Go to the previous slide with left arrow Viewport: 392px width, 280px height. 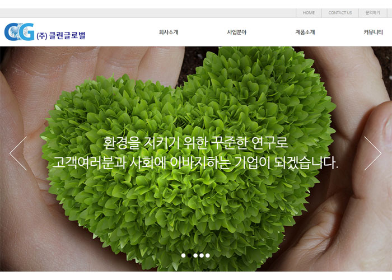[x=18, y=153]
